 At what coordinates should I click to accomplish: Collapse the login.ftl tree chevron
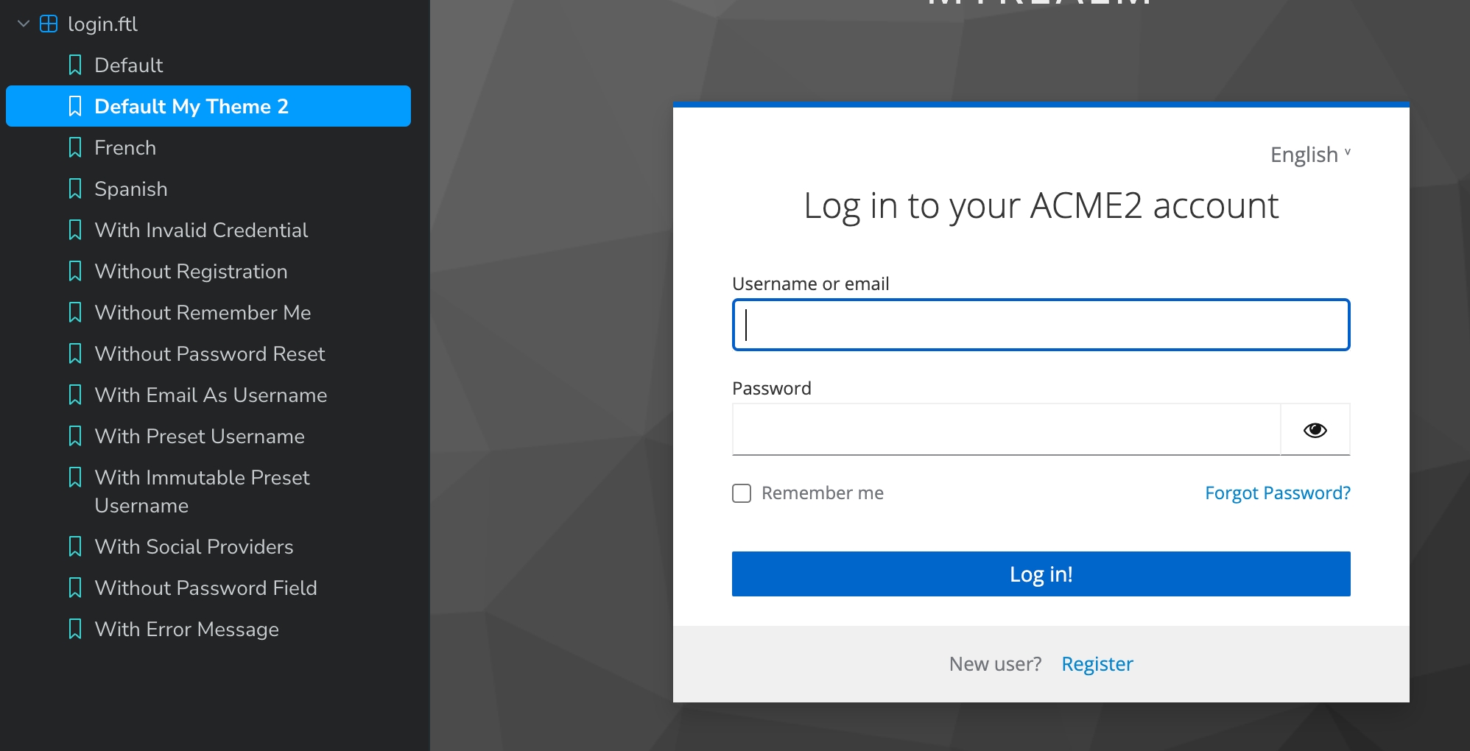(x=24, y=24)
